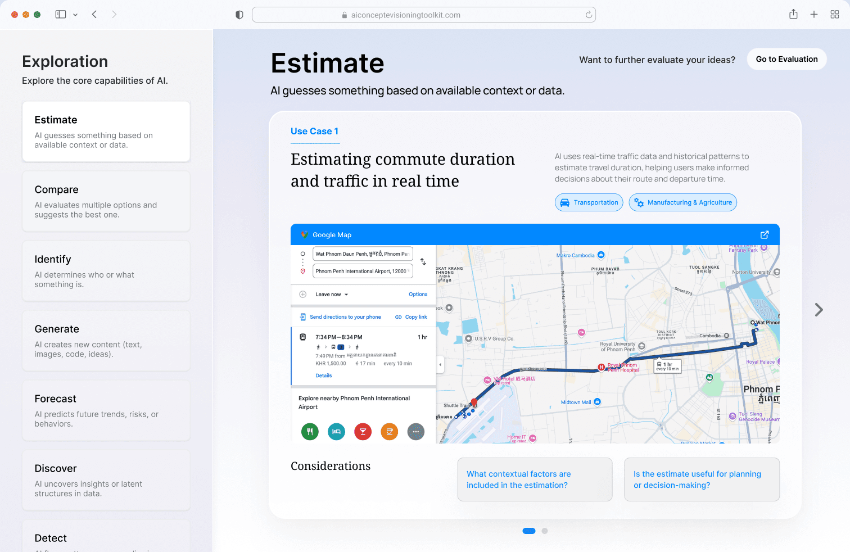Viewport: 850px width, 552px height.
Task: Click the Go to Evaluation button
Action: [x=786, y=59]
